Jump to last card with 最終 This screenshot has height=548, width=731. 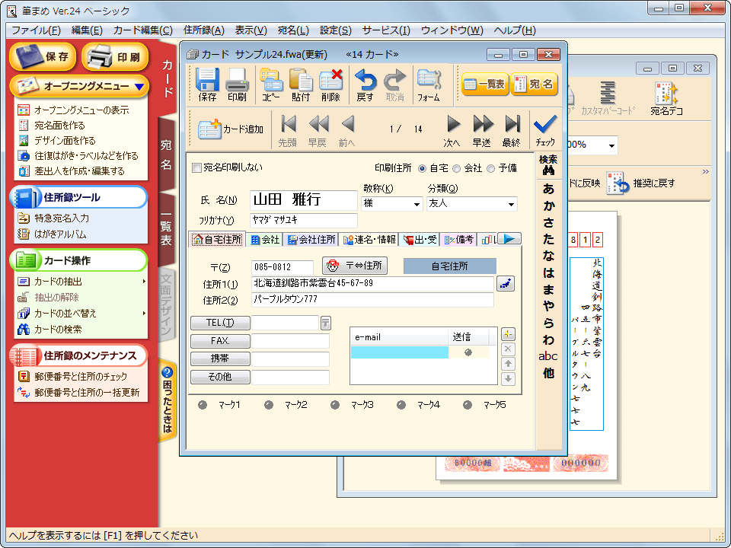[512, 130]
